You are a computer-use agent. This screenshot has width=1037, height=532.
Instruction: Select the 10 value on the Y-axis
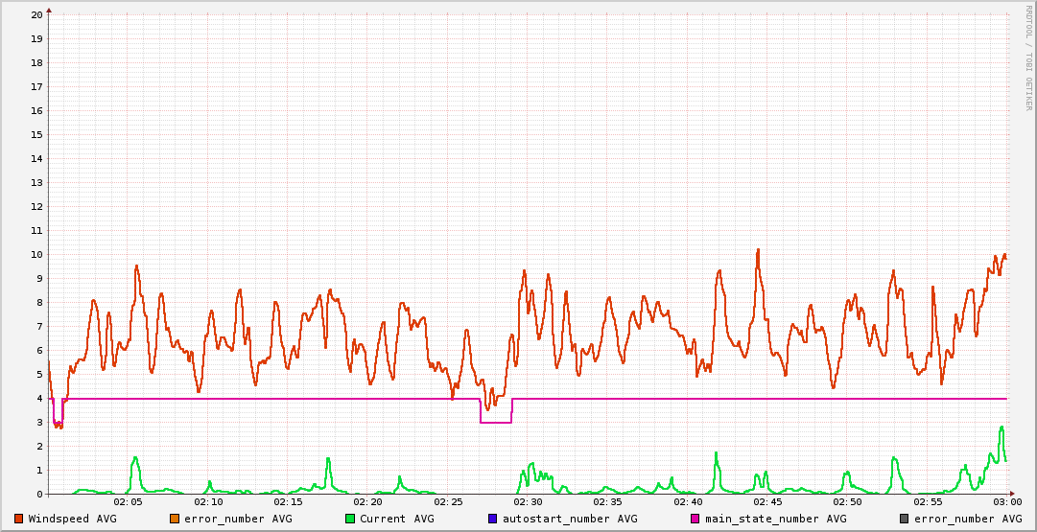click(36, 255)
